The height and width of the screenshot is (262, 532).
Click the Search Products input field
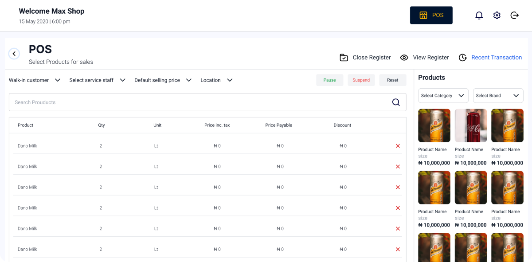coord(199,102)
